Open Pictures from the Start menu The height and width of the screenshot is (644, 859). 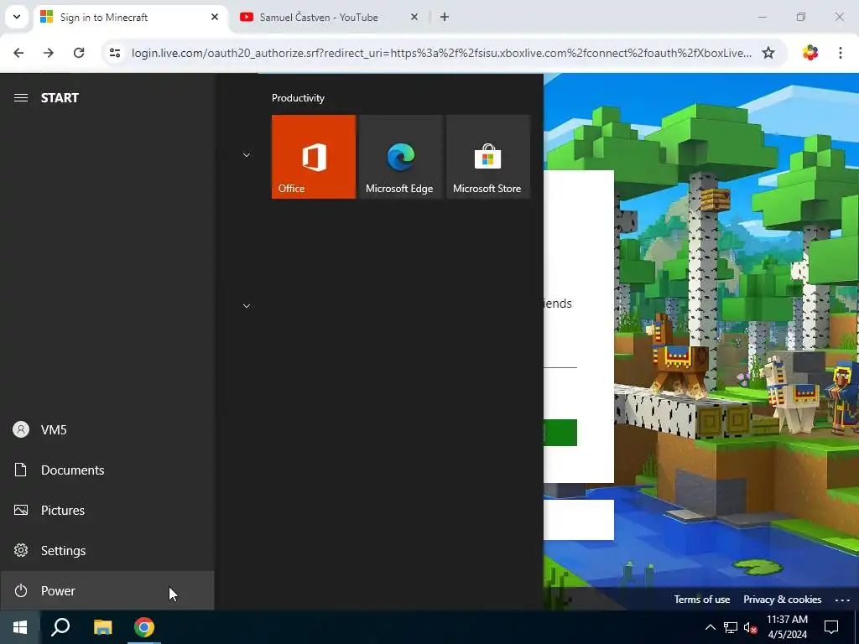[107, 511]
